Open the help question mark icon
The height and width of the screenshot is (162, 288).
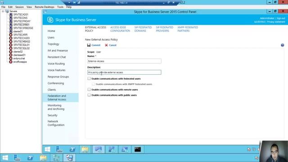(283, 45)
